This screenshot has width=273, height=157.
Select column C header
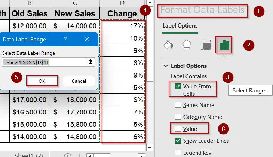[75, 3]
